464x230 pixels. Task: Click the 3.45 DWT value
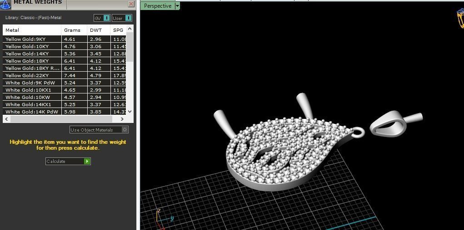coord(95,54)
